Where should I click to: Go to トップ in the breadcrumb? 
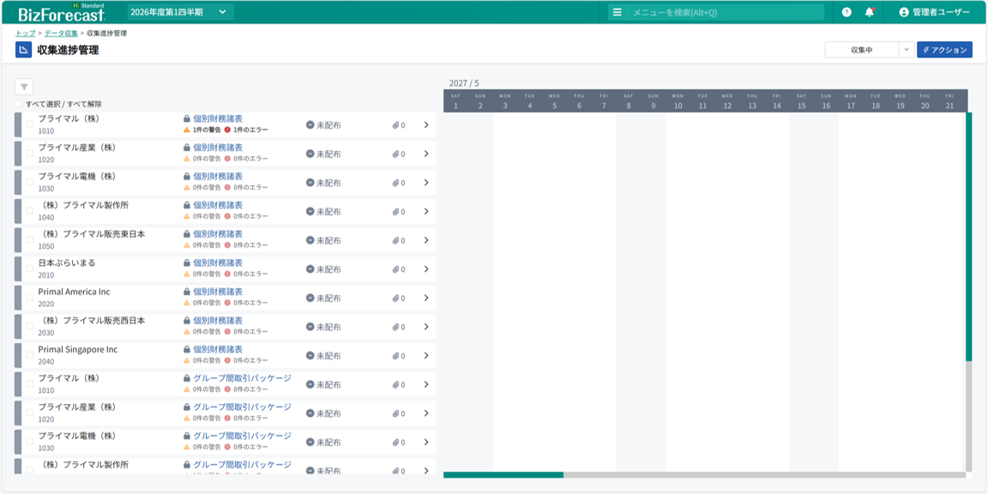25,33
